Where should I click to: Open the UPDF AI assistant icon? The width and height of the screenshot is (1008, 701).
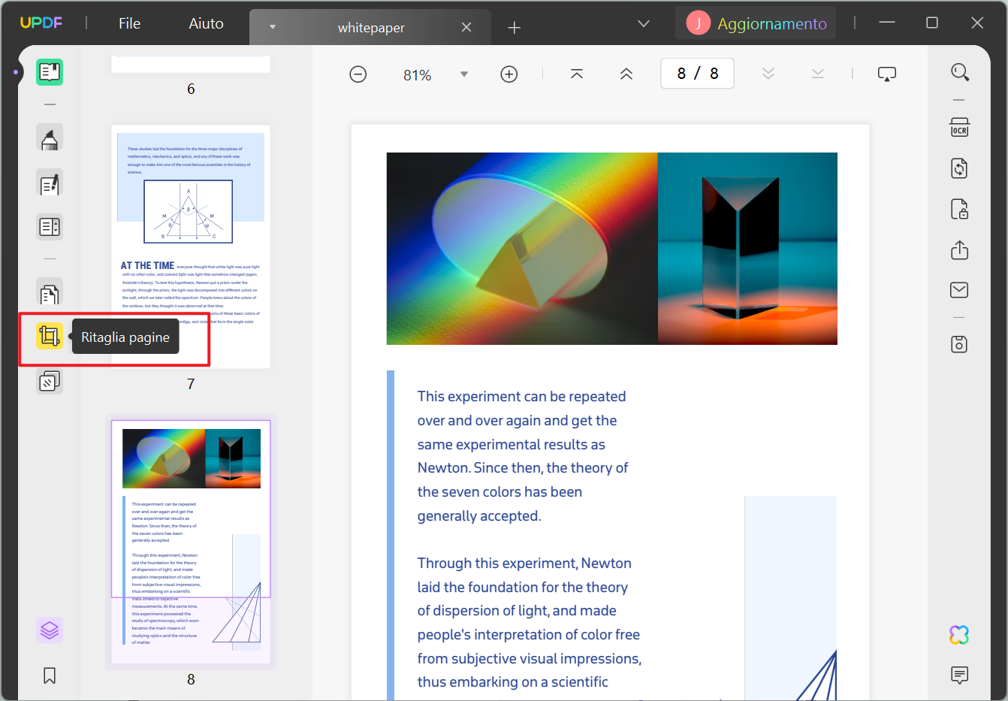(x=959, y=635)
